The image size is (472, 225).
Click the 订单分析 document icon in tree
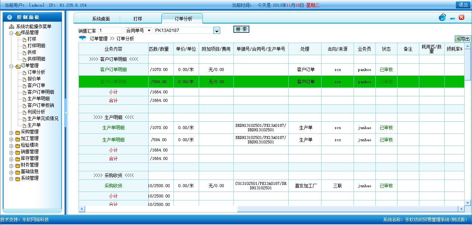coord(24,73)
